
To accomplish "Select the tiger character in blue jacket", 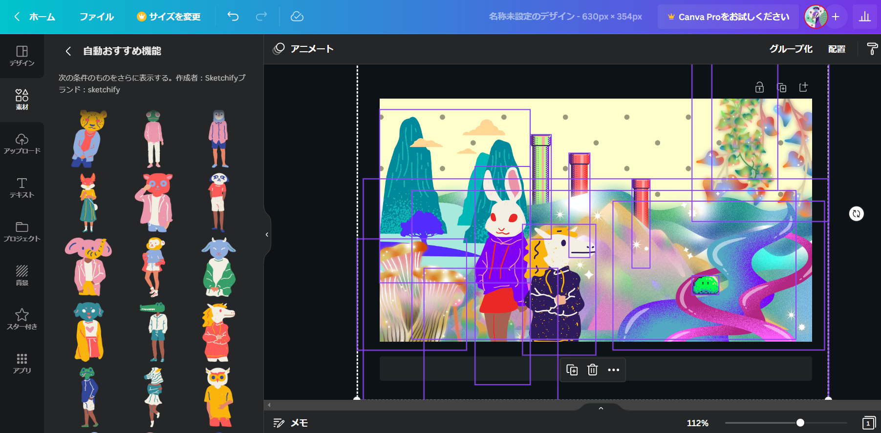I will (x=88, y=139).
